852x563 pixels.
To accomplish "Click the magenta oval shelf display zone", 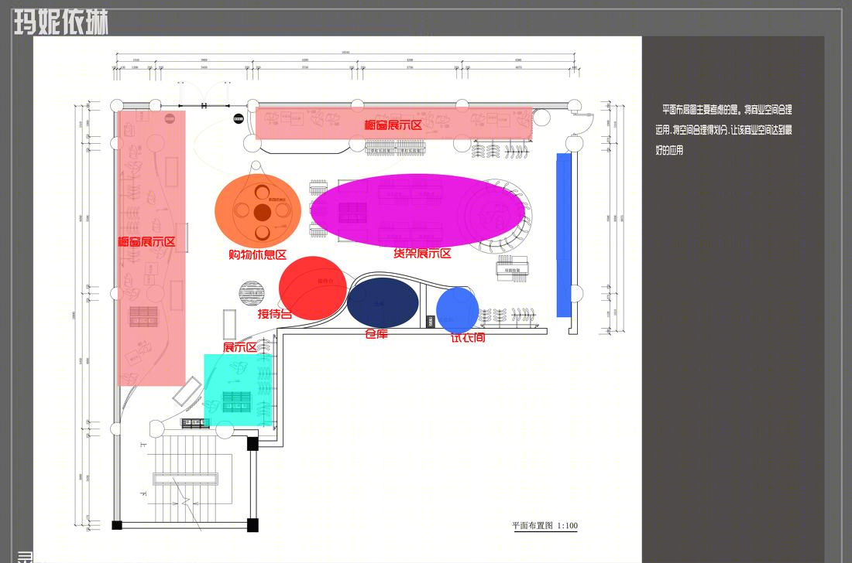I will click(x=417, y=210).
